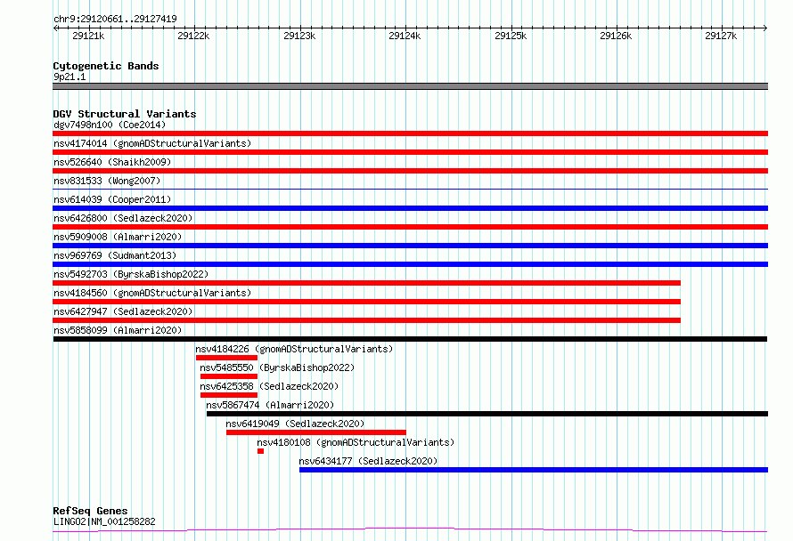
Task: Select the nsv526640 (Shaikh2009) label
Action: (112, 162)
